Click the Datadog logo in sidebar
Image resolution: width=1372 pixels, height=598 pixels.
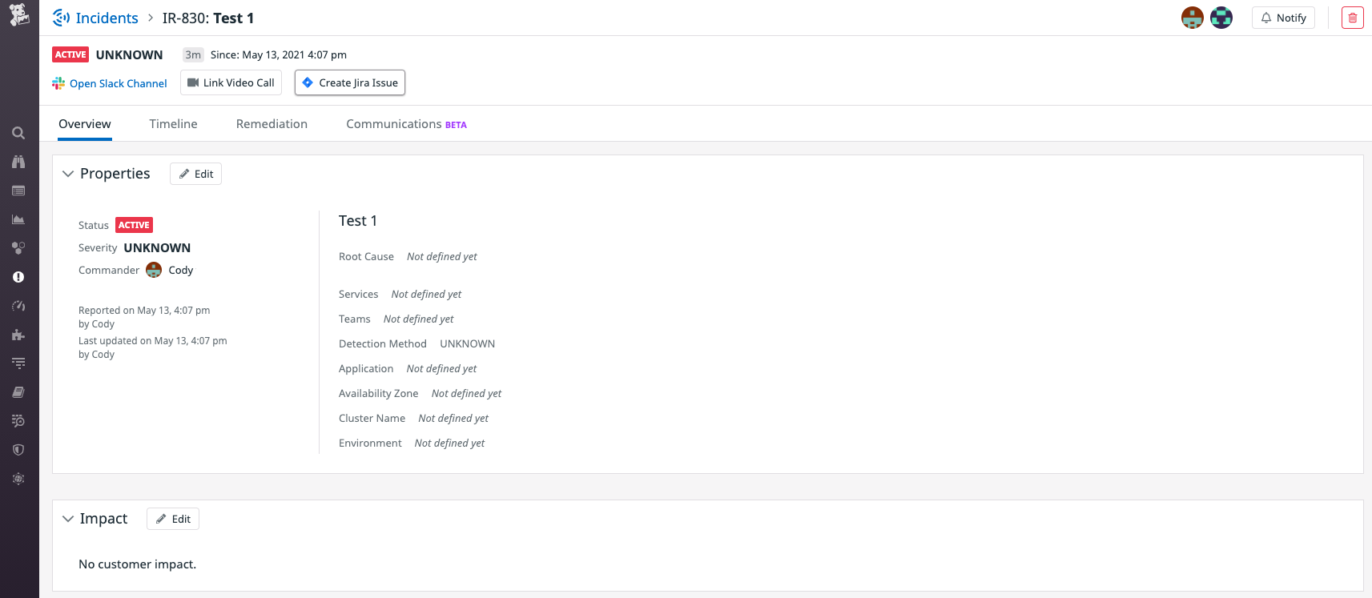[x=19, y=14]
